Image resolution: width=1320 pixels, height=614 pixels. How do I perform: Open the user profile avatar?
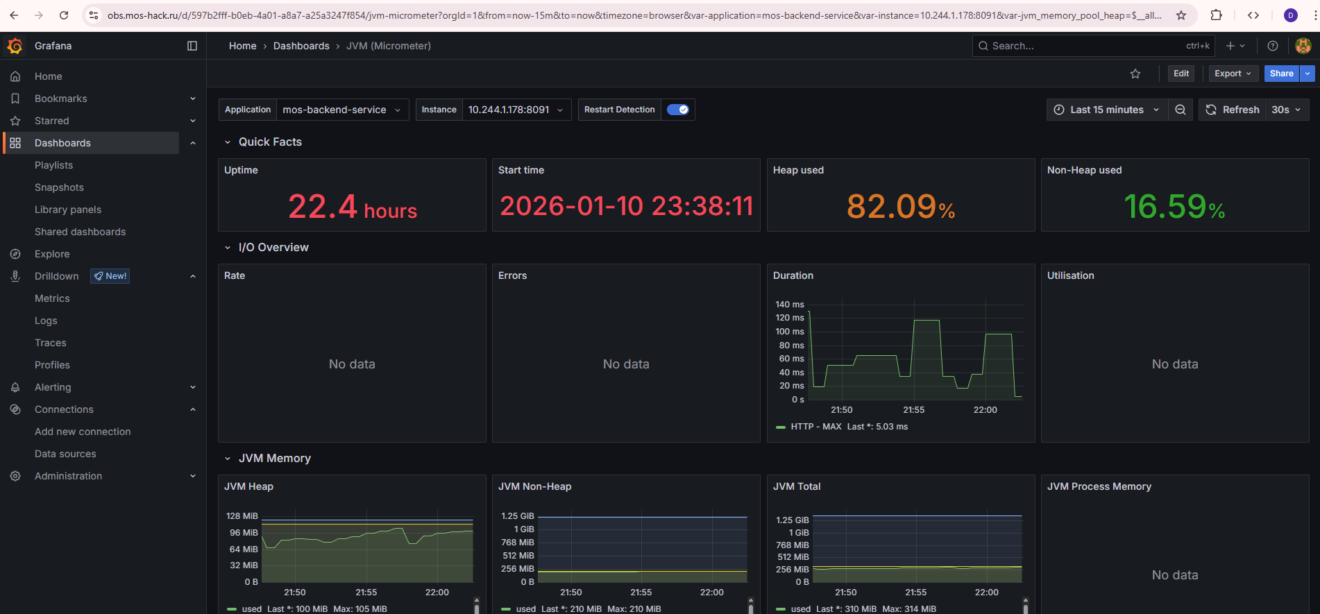point(1303,46)
